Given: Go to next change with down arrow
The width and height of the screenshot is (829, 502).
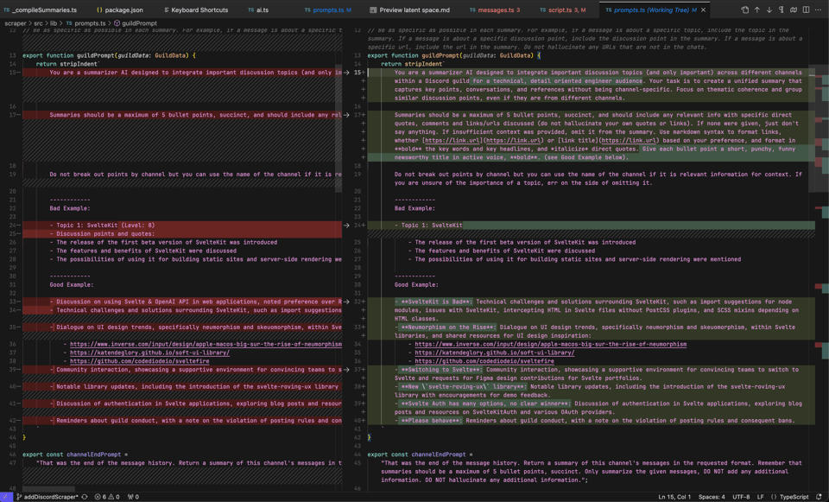Looking at the screenshot, I should tap(769, 10).
